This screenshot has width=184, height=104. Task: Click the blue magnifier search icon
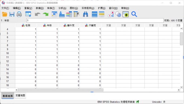point(134,14)
